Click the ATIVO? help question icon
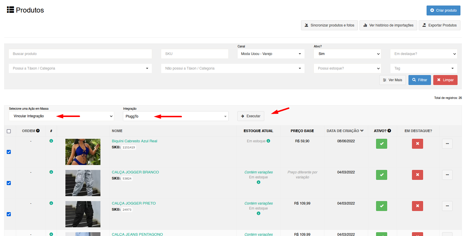 tap(389, 131)
